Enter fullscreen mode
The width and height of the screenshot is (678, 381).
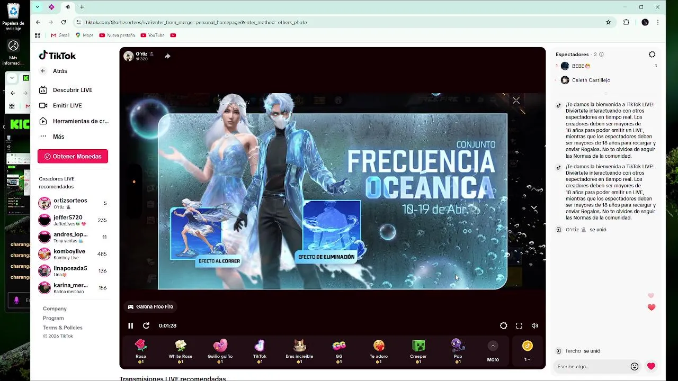(x=519, y=325)
